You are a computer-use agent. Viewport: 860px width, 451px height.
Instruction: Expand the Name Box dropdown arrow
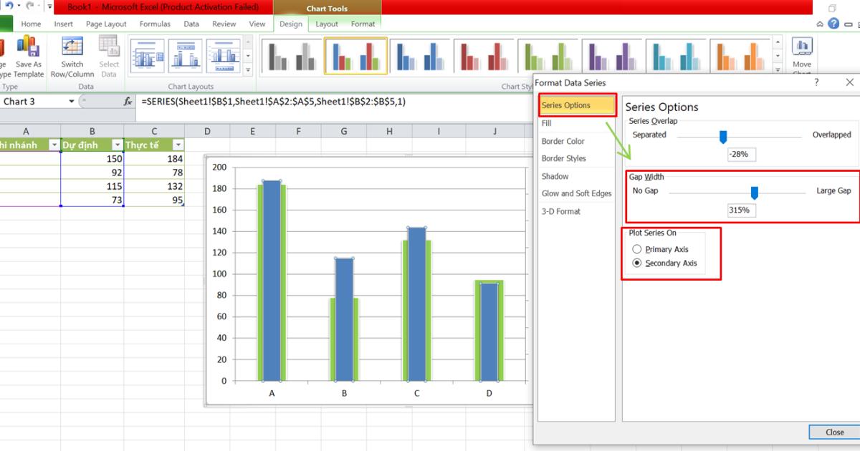pos(72,102)
